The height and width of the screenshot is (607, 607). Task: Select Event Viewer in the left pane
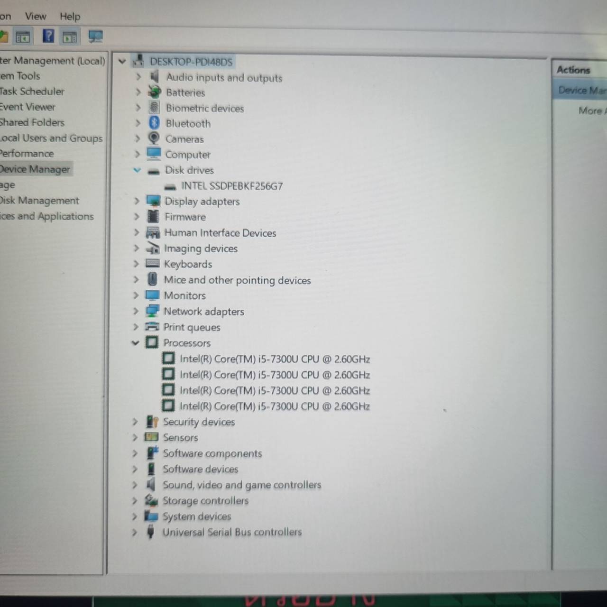(x=27, y=107)
